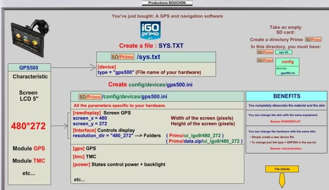Click the '[interface]' Controls display line
Screen dimensions: 329x190
[103, 130]
